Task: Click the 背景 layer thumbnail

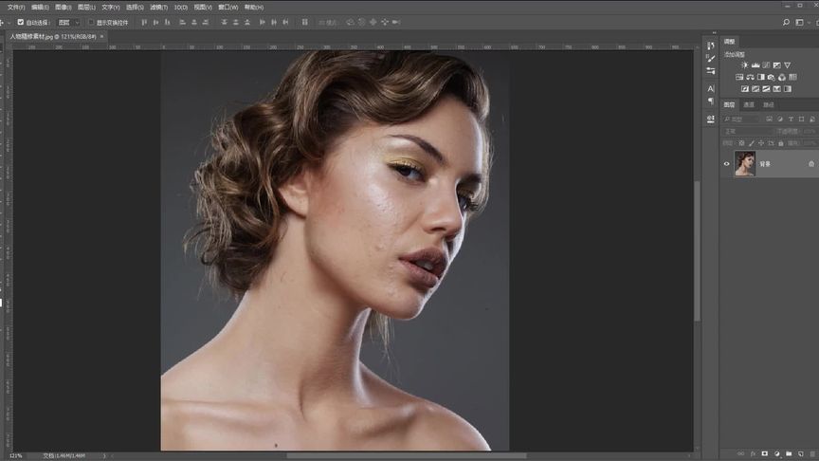Action: [745, 163]
